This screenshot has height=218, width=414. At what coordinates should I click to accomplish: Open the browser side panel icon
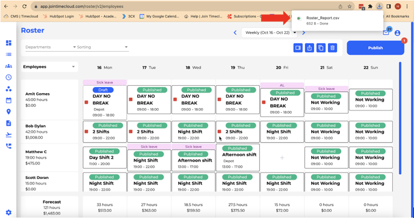tap(388, 7)
